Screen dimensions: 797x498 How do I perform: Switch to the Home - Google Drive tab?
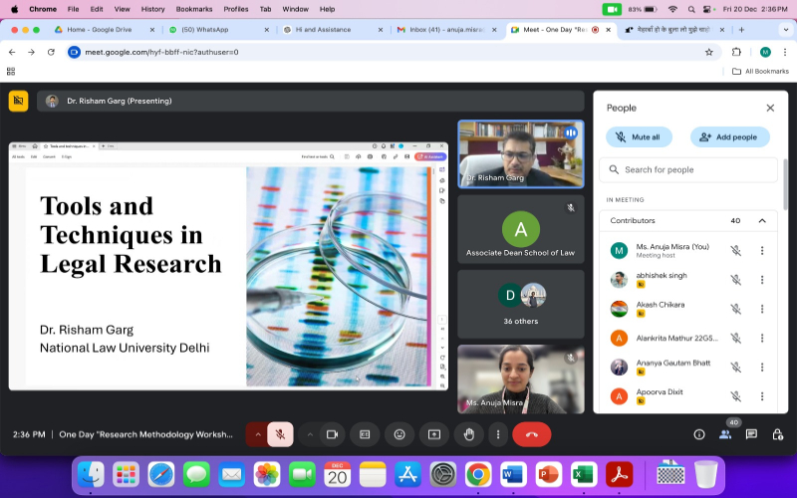coord(100,30)
